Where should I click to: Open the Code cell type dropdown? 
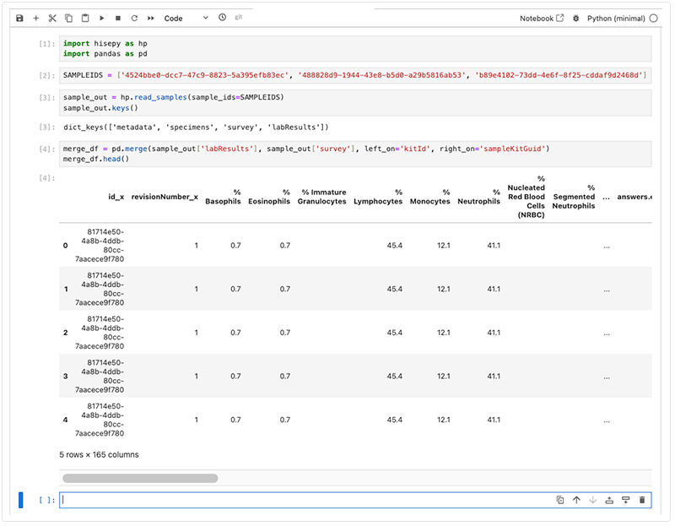click(x=186, y=18)
